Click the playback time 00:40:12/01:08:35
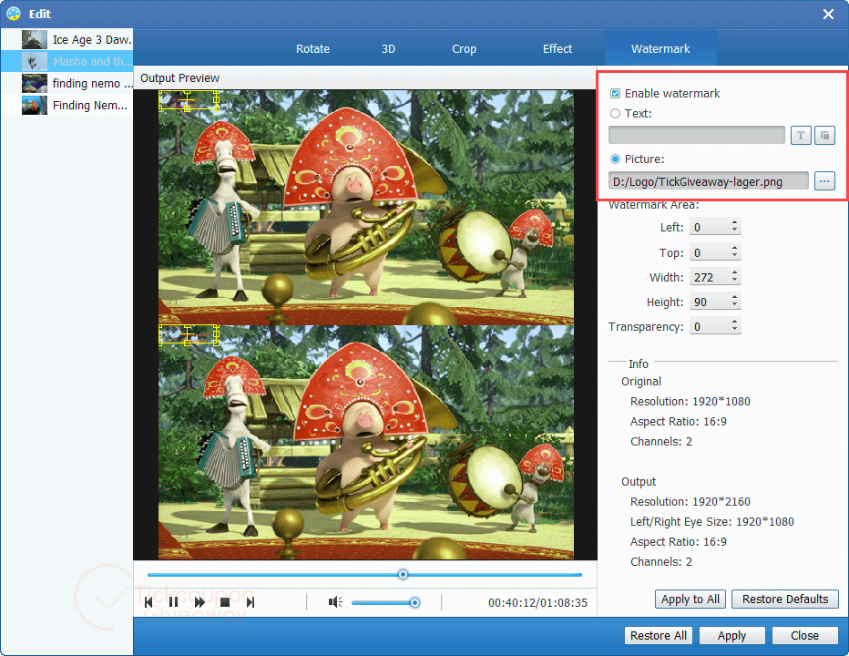Viewport: 849px width, 656px height. tap(537, 602)
